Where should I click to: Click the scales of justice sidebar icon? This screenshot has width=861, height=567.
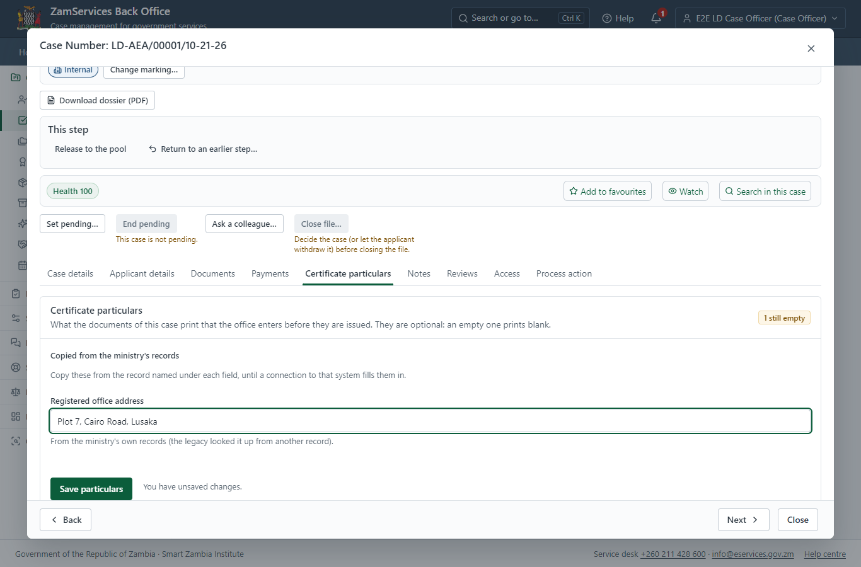click(16, 392)
